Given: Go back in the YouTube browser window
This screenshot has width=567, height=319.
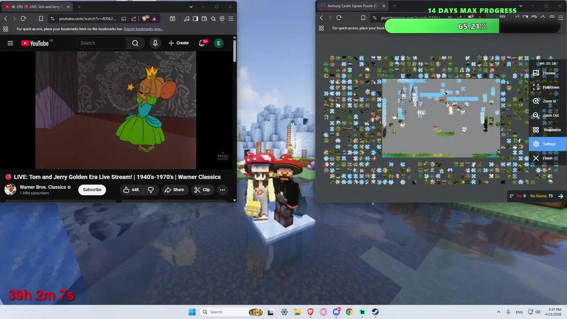Looking at the screenshot, I should pyautogui.click(x=5, y=19).
